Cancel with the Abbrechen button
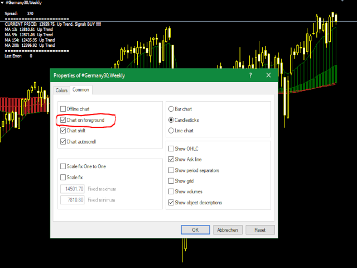Image resolution: width=357 pixels, height=268 pixels. click(x=228, y=229)
